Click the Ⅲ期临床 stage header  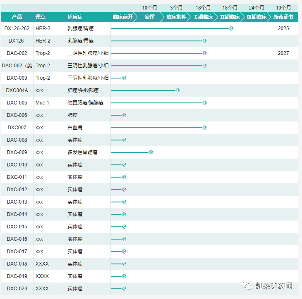click(256, 17)
